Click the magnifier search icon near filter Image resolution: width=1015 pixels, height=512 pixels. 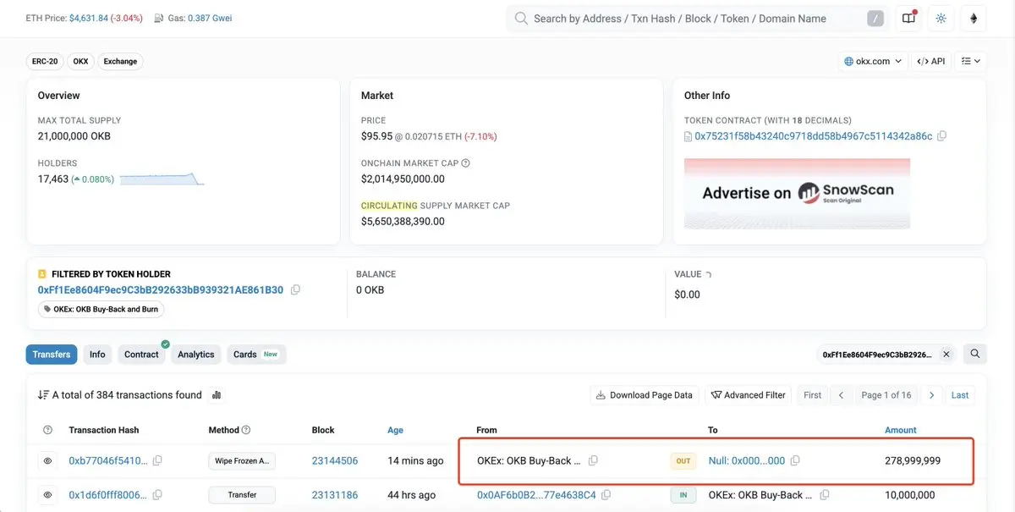(x=975, y=355)
